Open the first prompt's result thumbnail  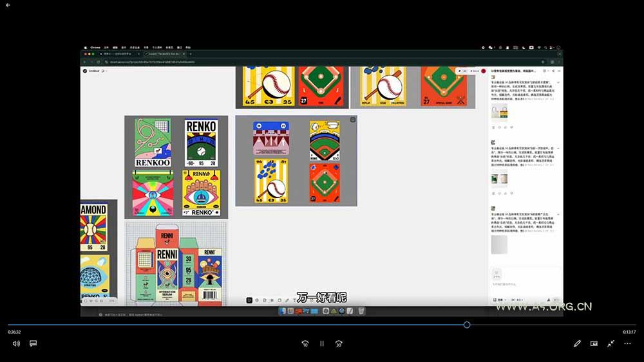click(x=500, y=113)
